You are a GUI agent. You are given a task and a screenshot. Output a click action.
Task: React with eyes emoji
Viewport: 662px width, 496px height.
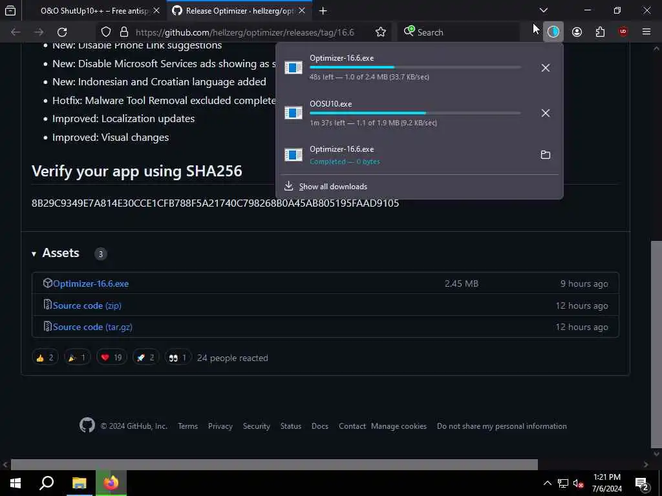click(x=178, y=358)
